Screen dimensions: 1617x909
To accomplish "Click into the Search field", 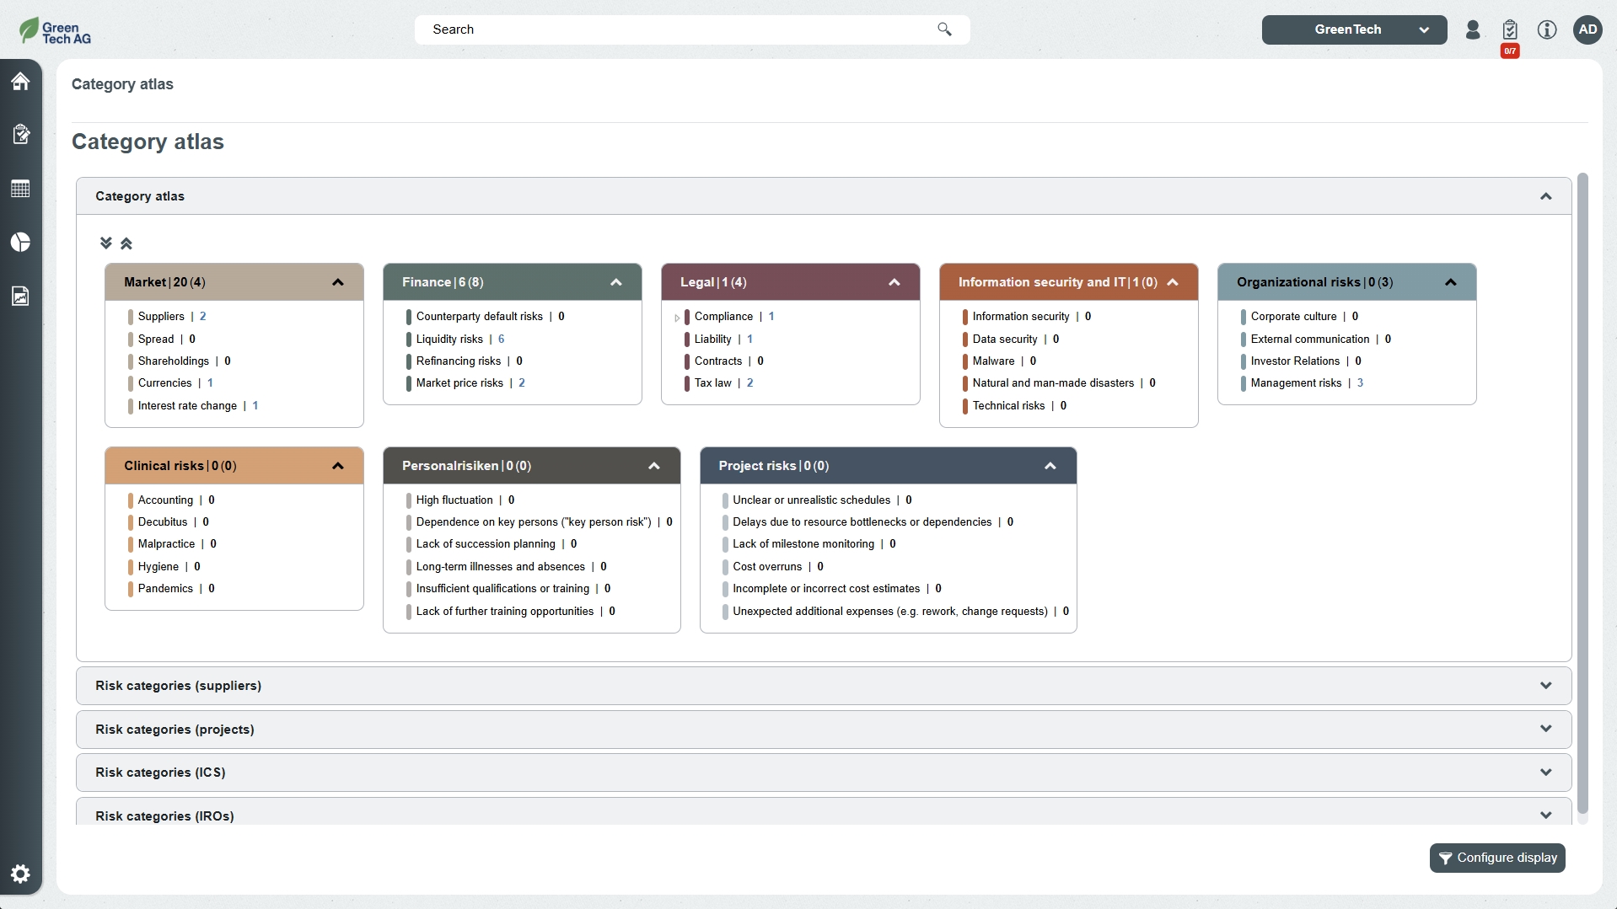I will [691, 29].
